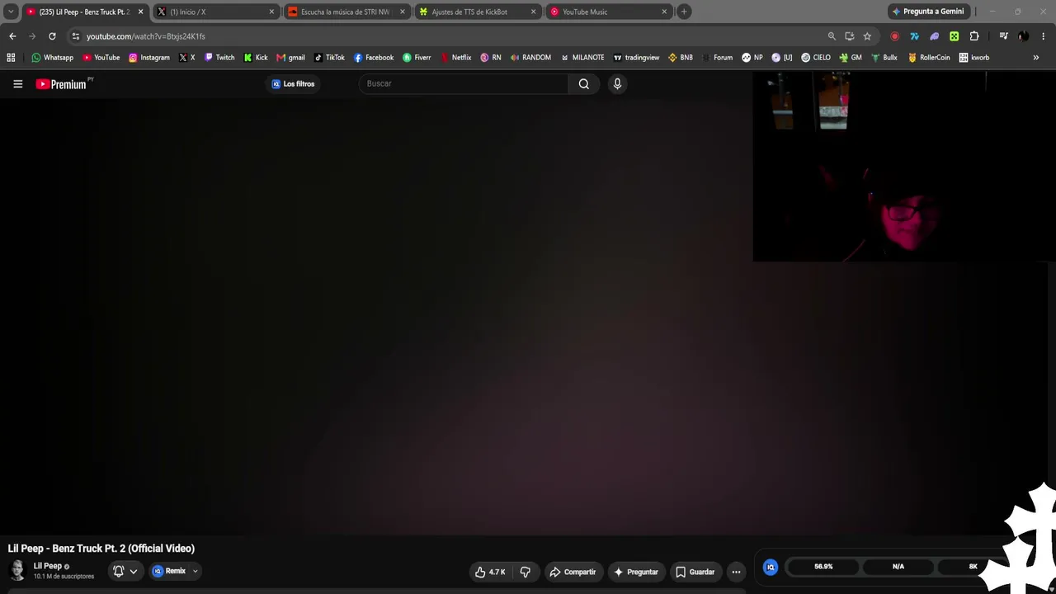The image size is (1056, 594).
Task: Save video with Guardar button
Action: coord(695,572)
